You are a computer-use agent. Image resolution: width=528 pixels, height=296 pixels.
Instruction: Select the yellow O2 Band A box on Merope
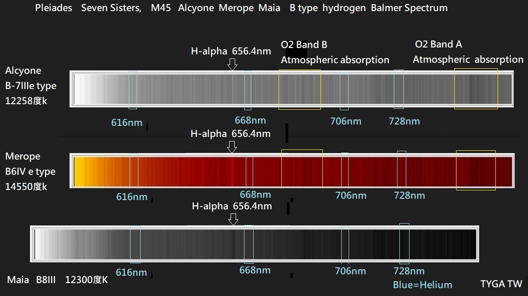tap(475, 170)
